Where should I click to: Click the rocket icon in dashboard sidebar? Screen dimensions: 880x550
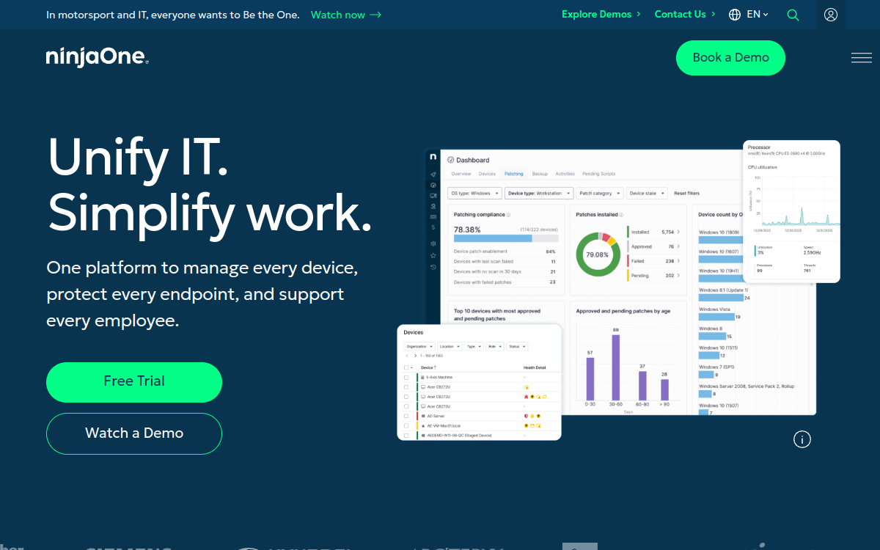[x=433, y=175]
